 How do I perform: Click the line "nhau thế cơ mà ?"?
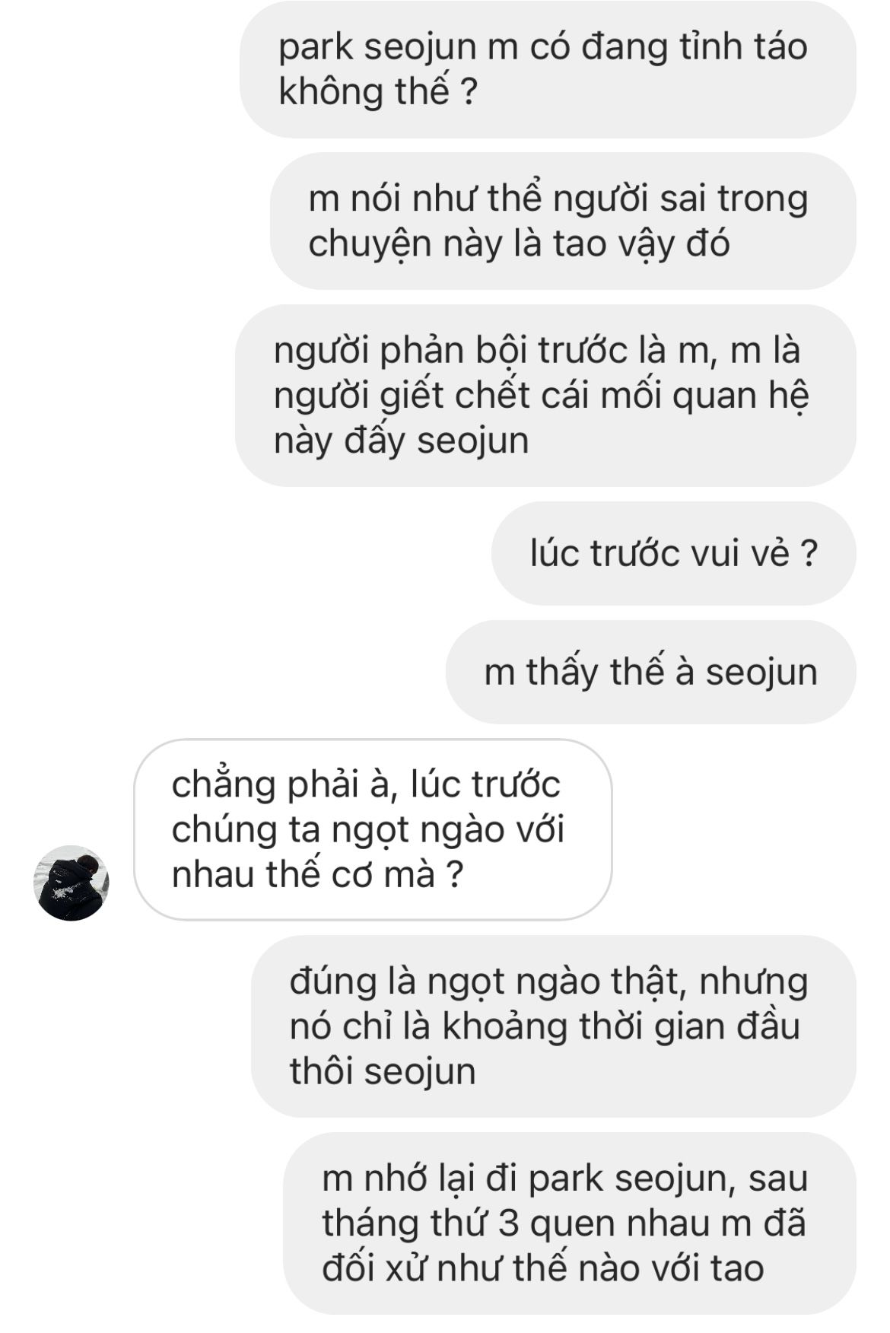(317, 874)
